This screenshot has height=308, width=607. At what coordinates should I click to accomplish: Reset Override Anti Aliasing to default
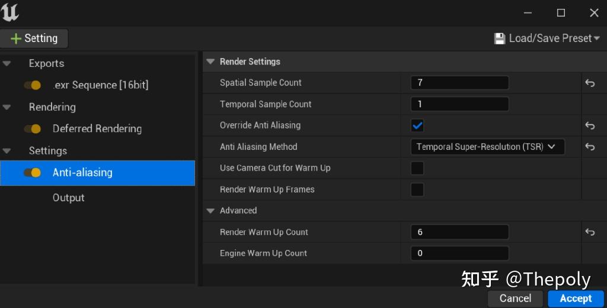pyautogui.click(x=590, y=126)
